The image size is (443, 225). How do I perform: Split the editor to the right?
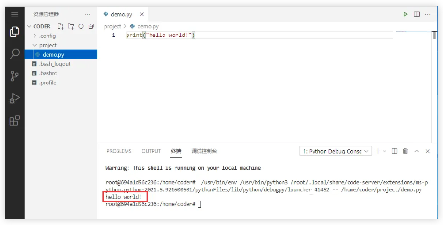pyautogui.click(x=417, y=14)
